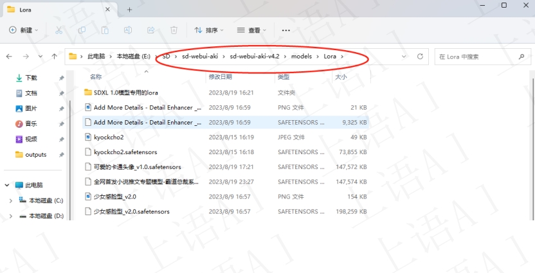The height and width of the screenshot is (273, 535).
Task: Click the Paste icon in toolbar
Action: (105, 30)
